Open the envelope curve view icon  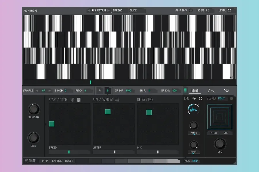click(211, 91)
